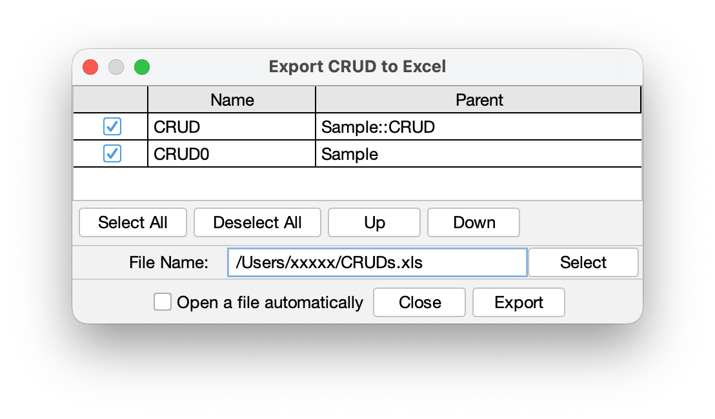Move selected item down with Down button

[473, 222]
